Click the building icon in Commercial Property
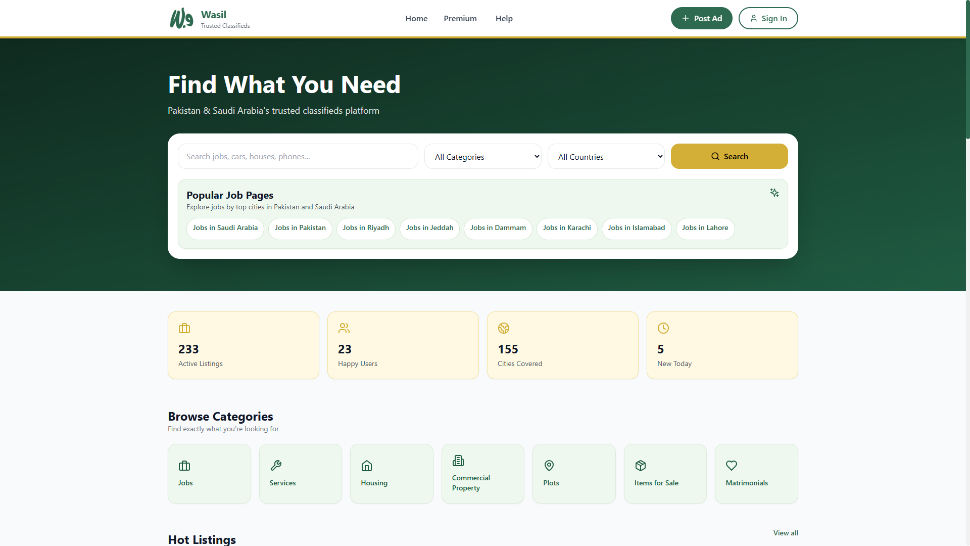 458,461
